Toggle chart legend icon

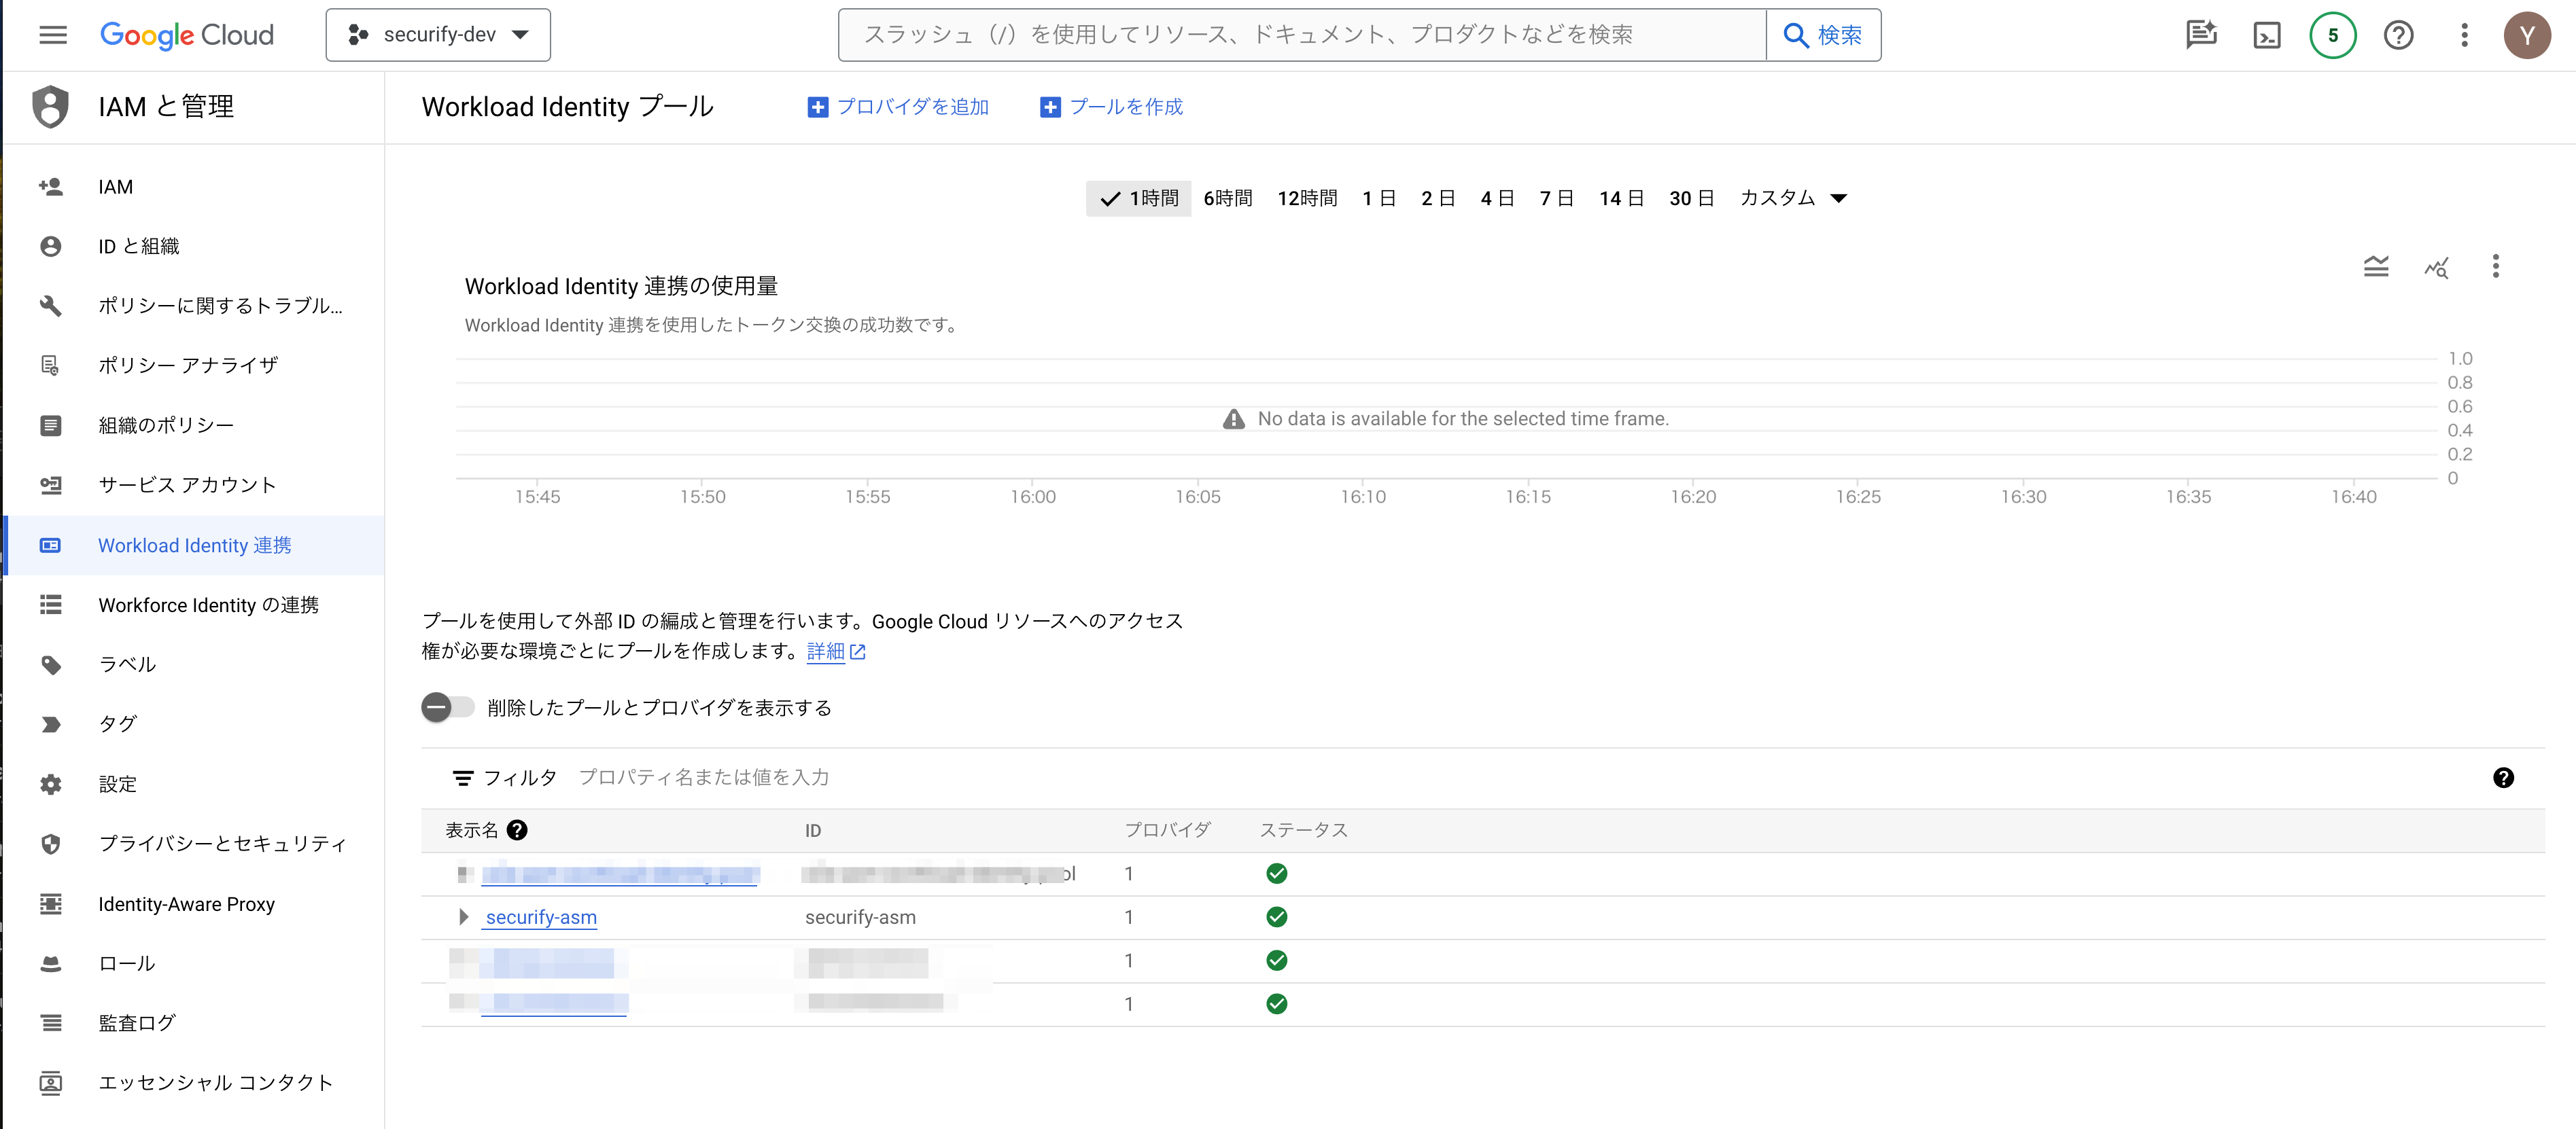[2376, 267]
